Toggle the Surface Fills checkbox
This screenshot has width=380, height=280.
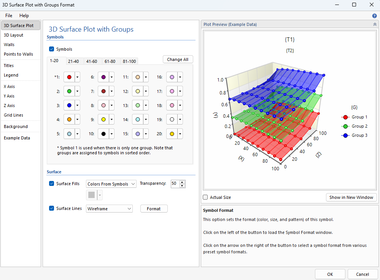click(52, 184)
